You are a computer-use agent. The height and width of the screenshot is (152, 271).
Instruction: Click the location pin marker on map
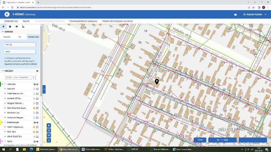(x=157, y=82)
